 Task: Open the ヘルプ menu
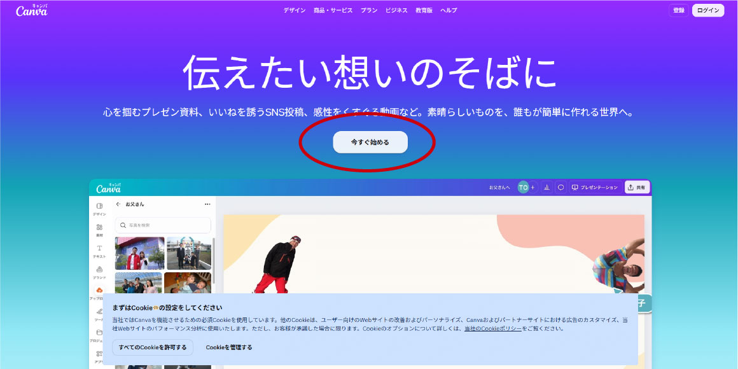[449, 10]
